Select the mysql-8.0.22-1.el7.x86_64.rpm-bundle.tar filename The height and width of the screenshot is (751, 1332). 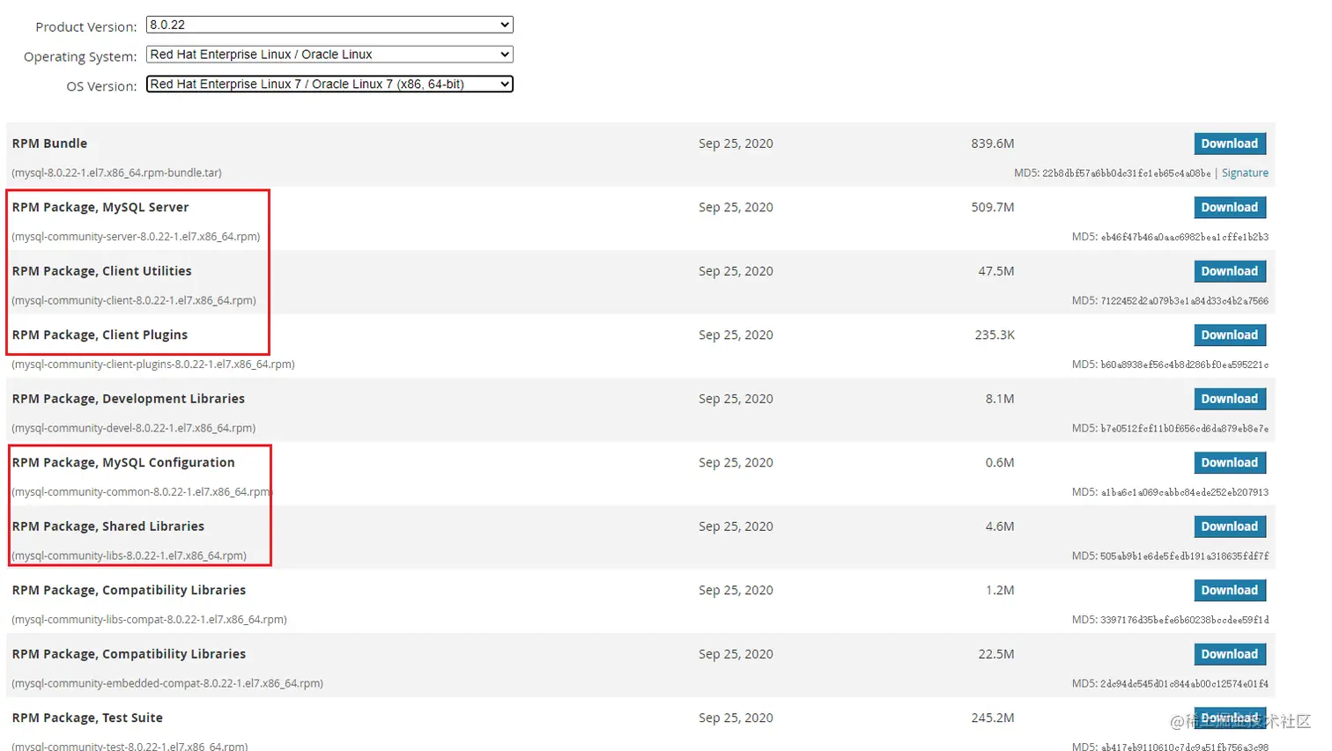(x=116, y=173)
